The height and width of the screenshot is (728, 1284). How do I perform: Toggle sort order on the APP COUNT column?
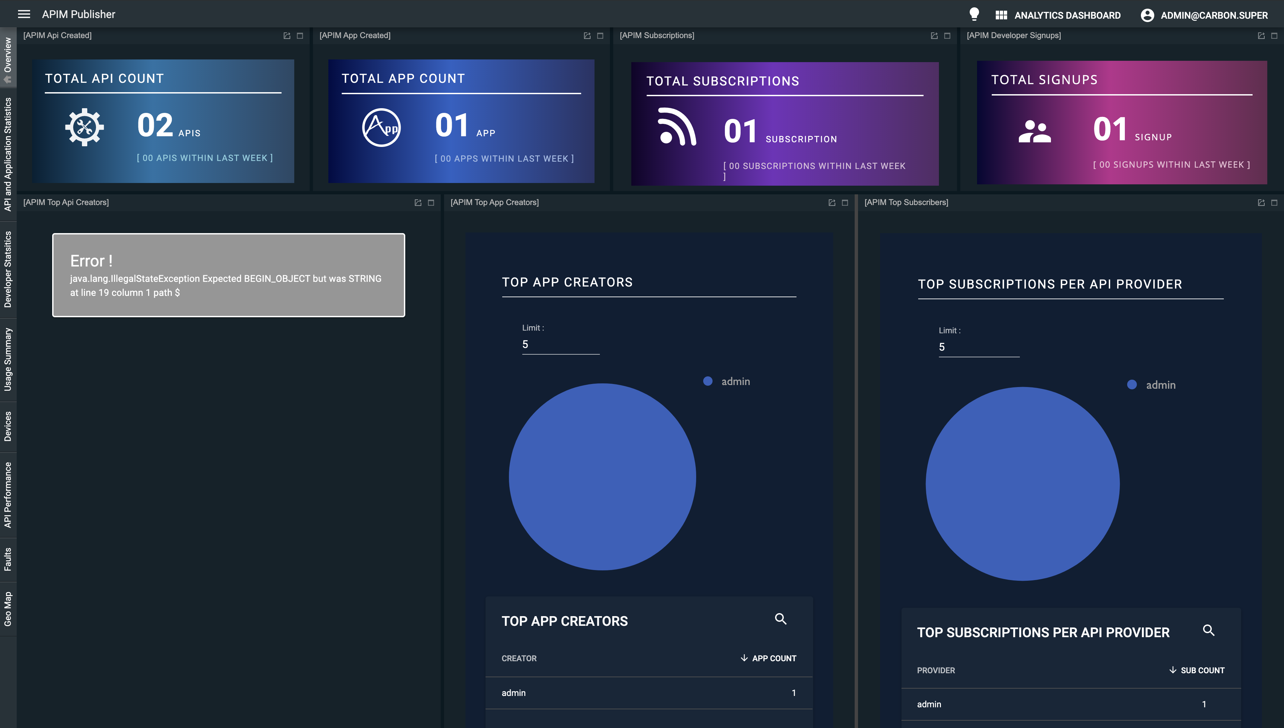click(767, 658)
